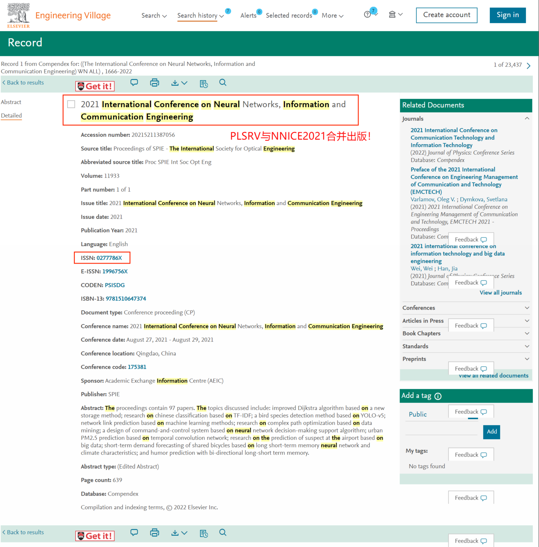Click the Get it! button below the record
Viewport: 539px width, 547px height.
tap(95, 536)
